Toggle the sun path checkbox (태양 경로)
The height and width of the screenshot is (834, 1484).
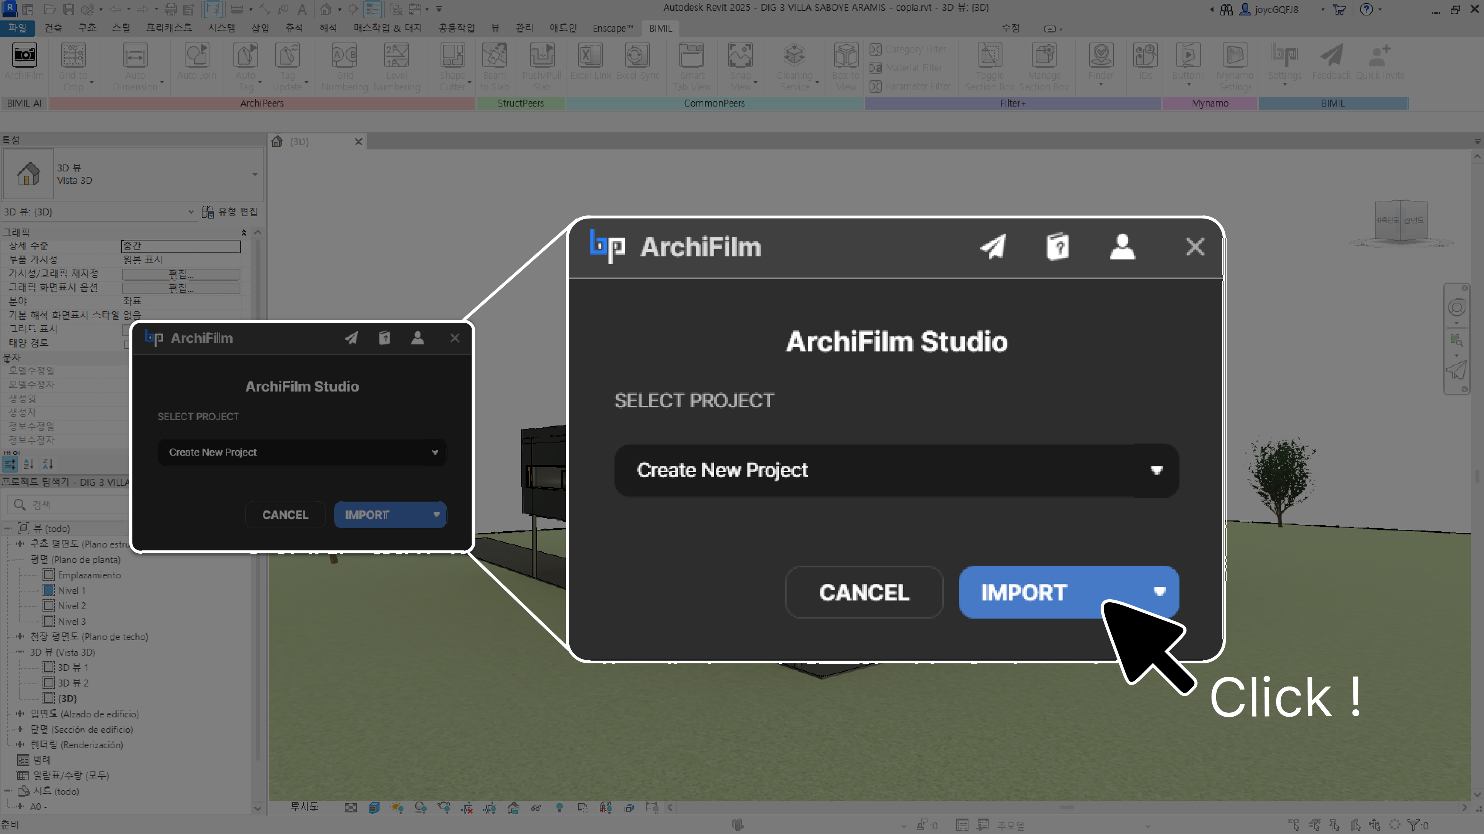click(126, 344)
